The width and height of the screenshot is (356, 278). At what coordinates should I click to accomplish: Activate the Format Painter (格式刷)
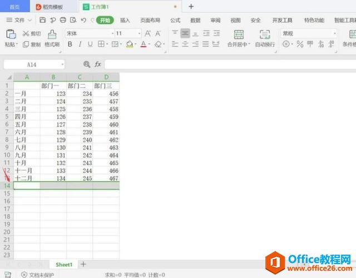(52, 38)
